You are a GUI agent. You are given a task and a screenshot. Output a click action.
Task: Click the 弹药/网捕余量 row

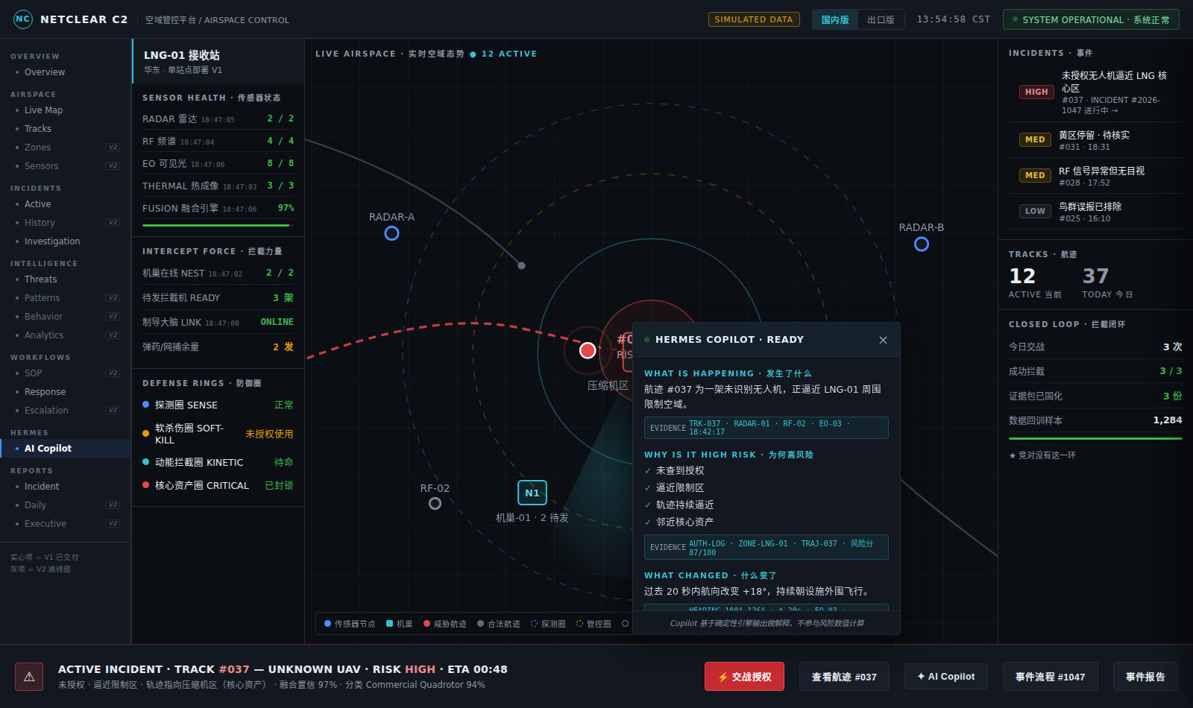tap(218, 347)
